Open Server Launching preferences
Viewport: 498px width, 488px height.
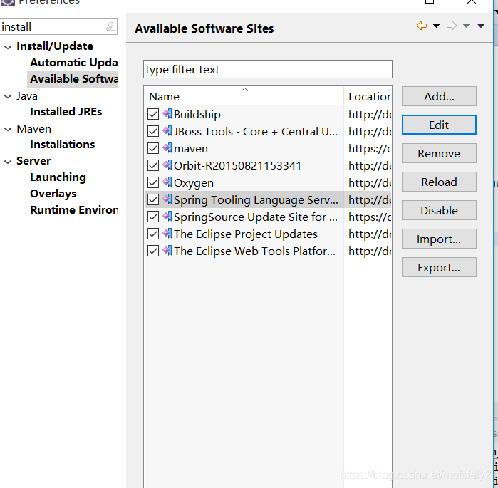point(58,177)
